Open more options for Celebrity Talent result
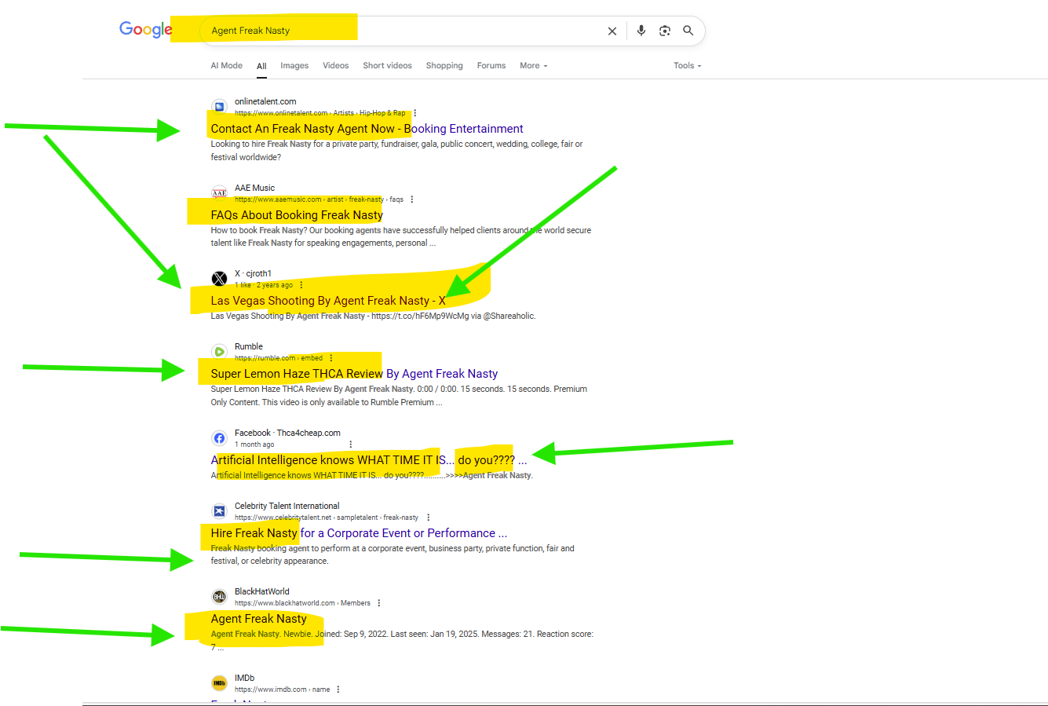This screenshot has height=706, width=1048. [429, 518]
